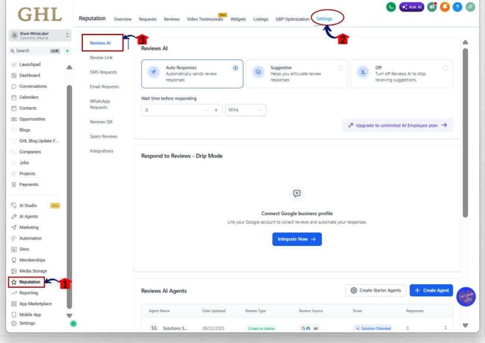Screen dimensions: 485x343
Task: Open the Ask AI assistant
Action: pos(412,7)
